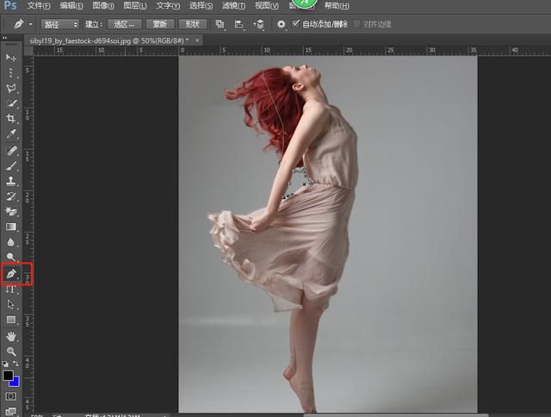The width and height of the screenshot is (551, 417).
Task: Select the Crop tool
Action: pyautogui.click(x=11, y=119)
